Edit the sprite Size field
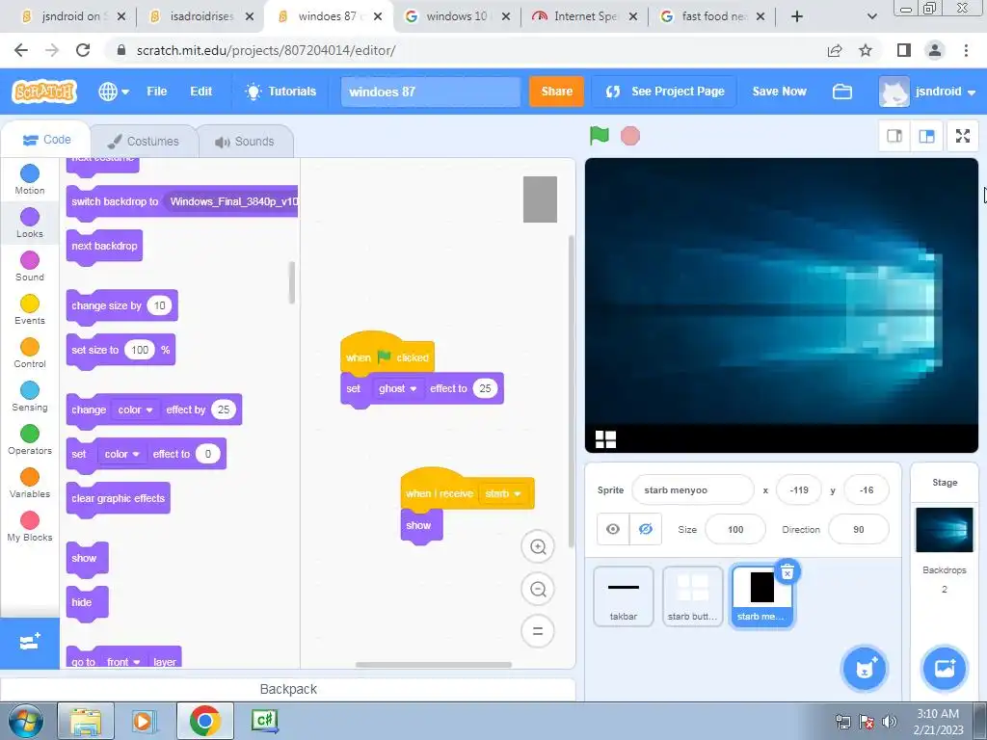The height and width of the screenshot is (740, 987). pos(735,529)
